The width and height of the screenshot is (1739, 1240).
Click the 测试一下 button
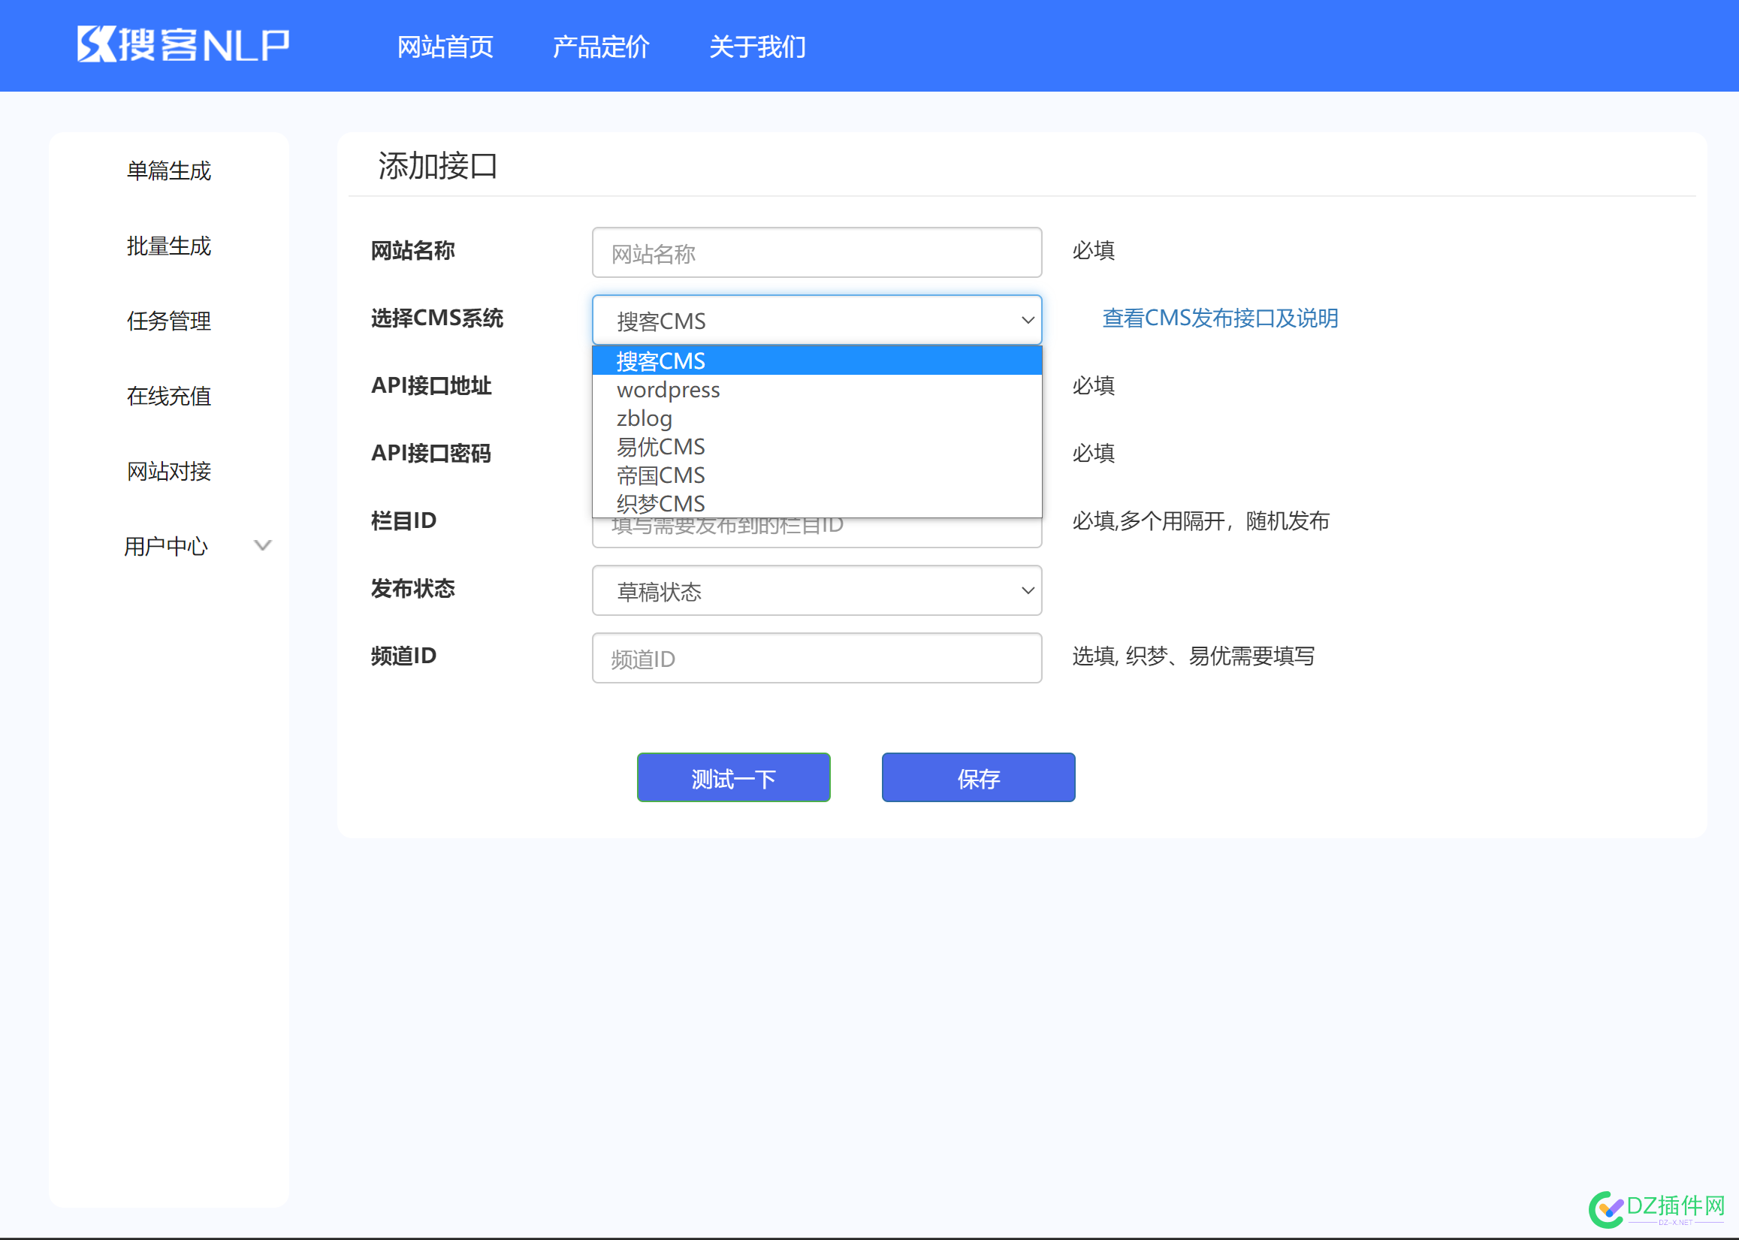(733, 778)
